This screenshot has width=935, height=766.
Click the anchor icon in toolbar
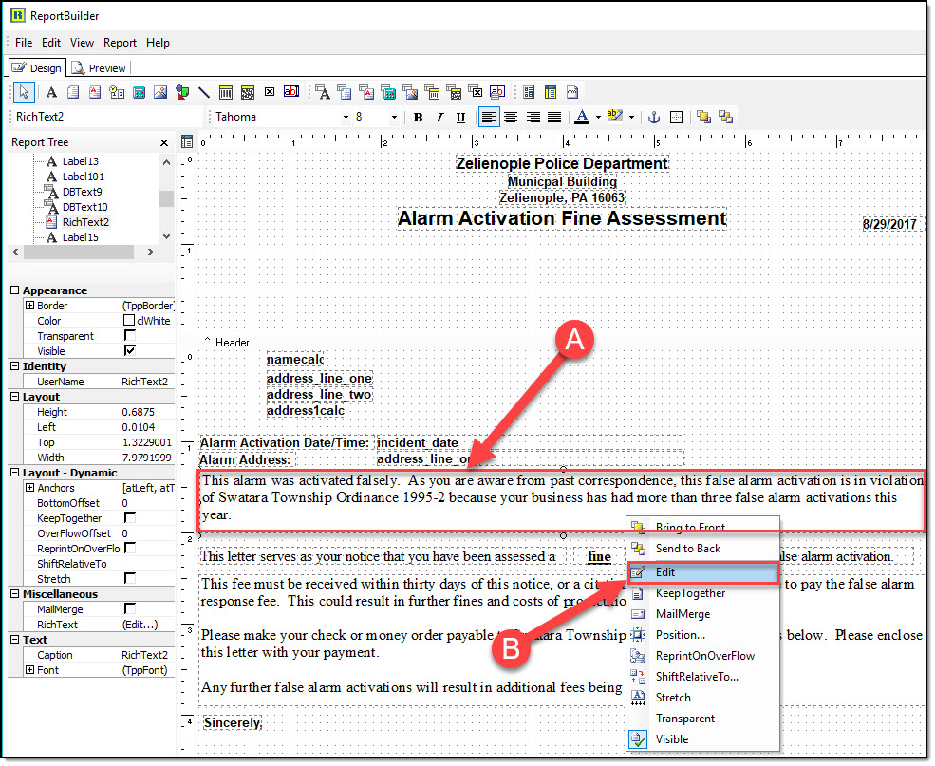tap(653, 118)
